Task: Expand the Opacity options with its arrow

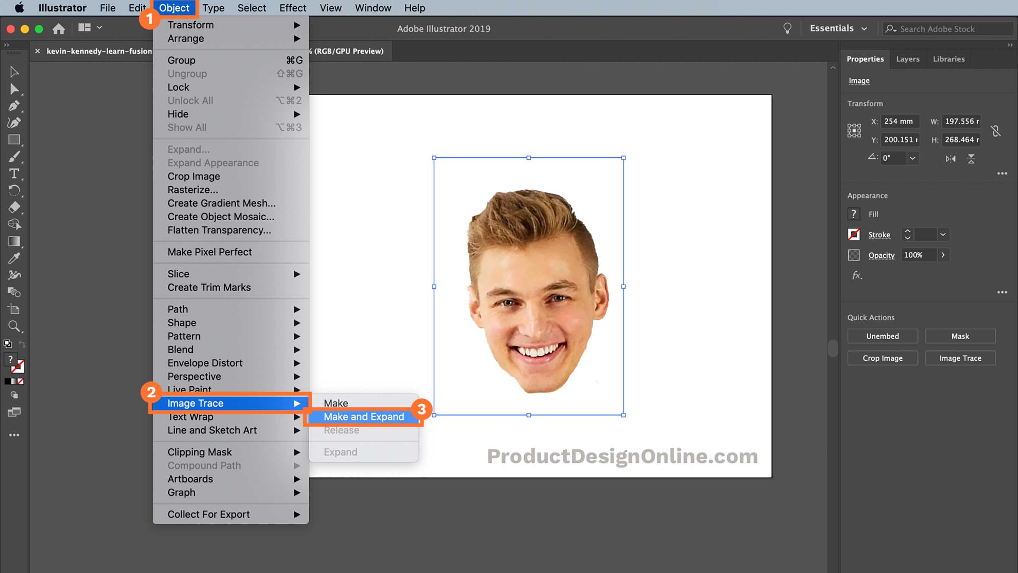Action: pyautogui.click(x=943, y=255)
